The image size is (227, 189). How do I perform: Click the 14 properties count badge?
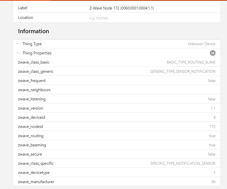click(212, 53)
